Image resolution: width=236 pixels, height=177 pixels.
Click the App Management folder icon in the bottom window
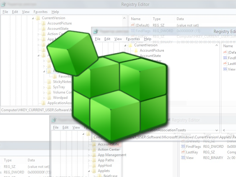click(x=94, y=155)
